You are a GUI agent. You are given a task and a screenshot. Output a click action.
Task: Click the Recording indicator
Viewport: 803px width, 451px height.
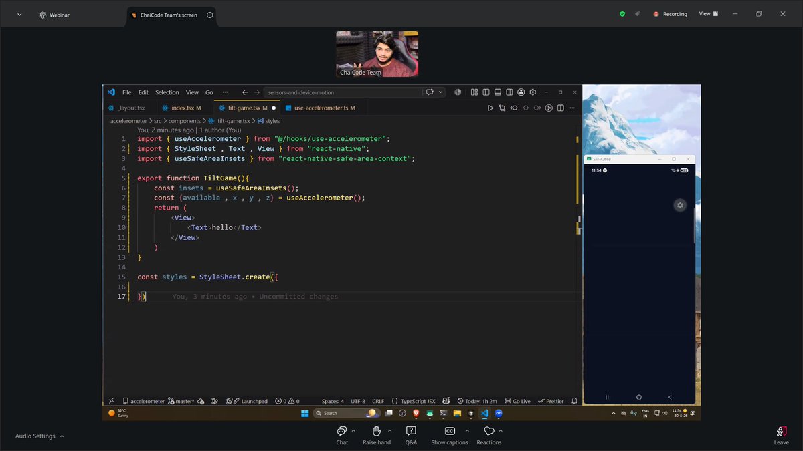671,14
